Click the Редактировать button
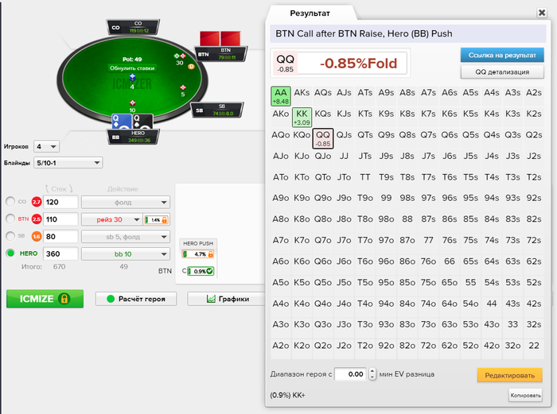Screen dimensions: 557x414 click(x=510, y=375)
